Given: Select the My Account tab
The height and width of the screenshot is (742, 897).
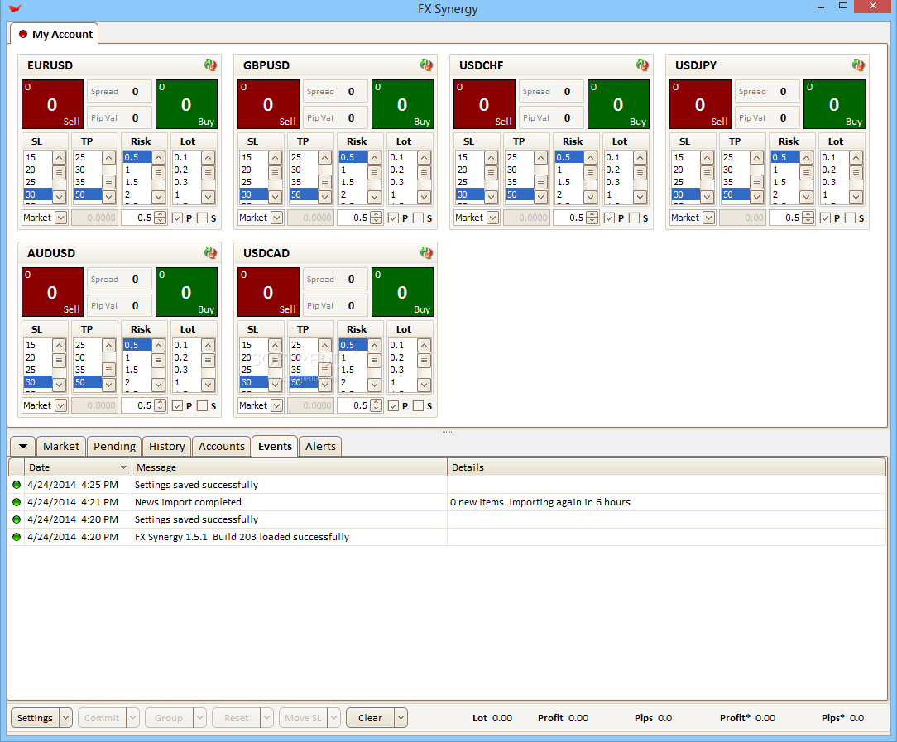Looking at the screenshot, I should (x=55, y=34).
